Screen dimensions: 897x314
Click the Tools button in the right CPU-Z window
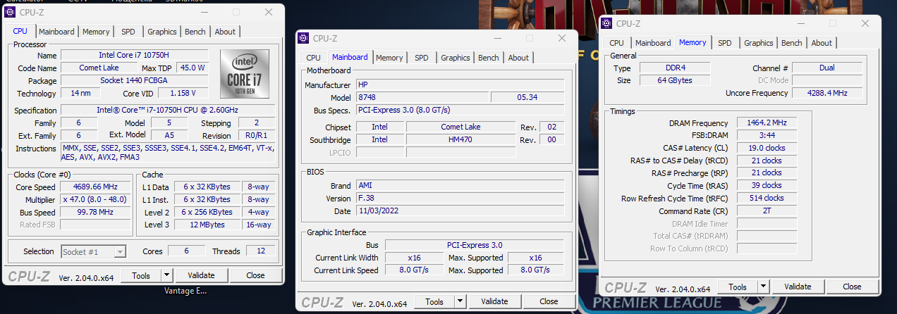[x=738, y=287]
